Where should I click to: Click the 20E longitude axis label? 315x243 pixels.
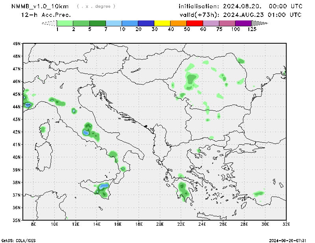coord(160,224)
